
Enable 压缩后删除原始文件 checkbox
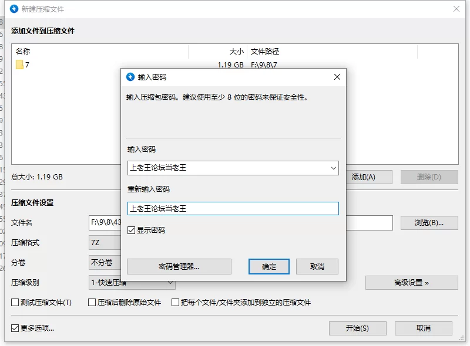click(x=92, y=302)
